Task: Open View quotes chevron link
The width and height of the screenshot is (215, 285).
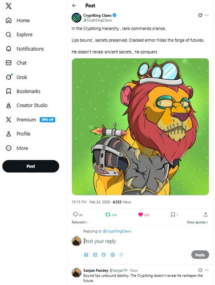Action: [x=197, y=222]
